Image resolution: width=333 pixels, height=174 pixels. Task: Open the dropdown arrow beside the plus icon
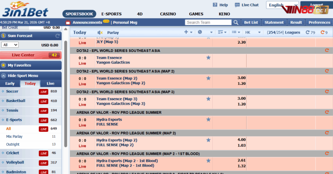tap(191, 32)
